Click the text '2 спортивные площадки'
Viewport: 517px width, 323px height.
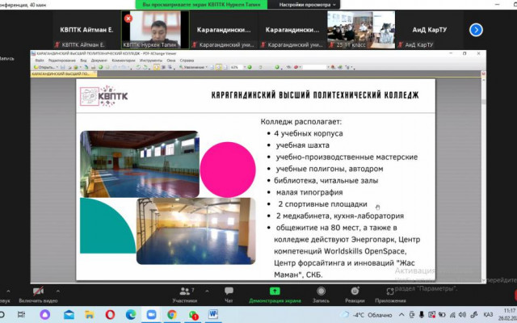point(322,204)
